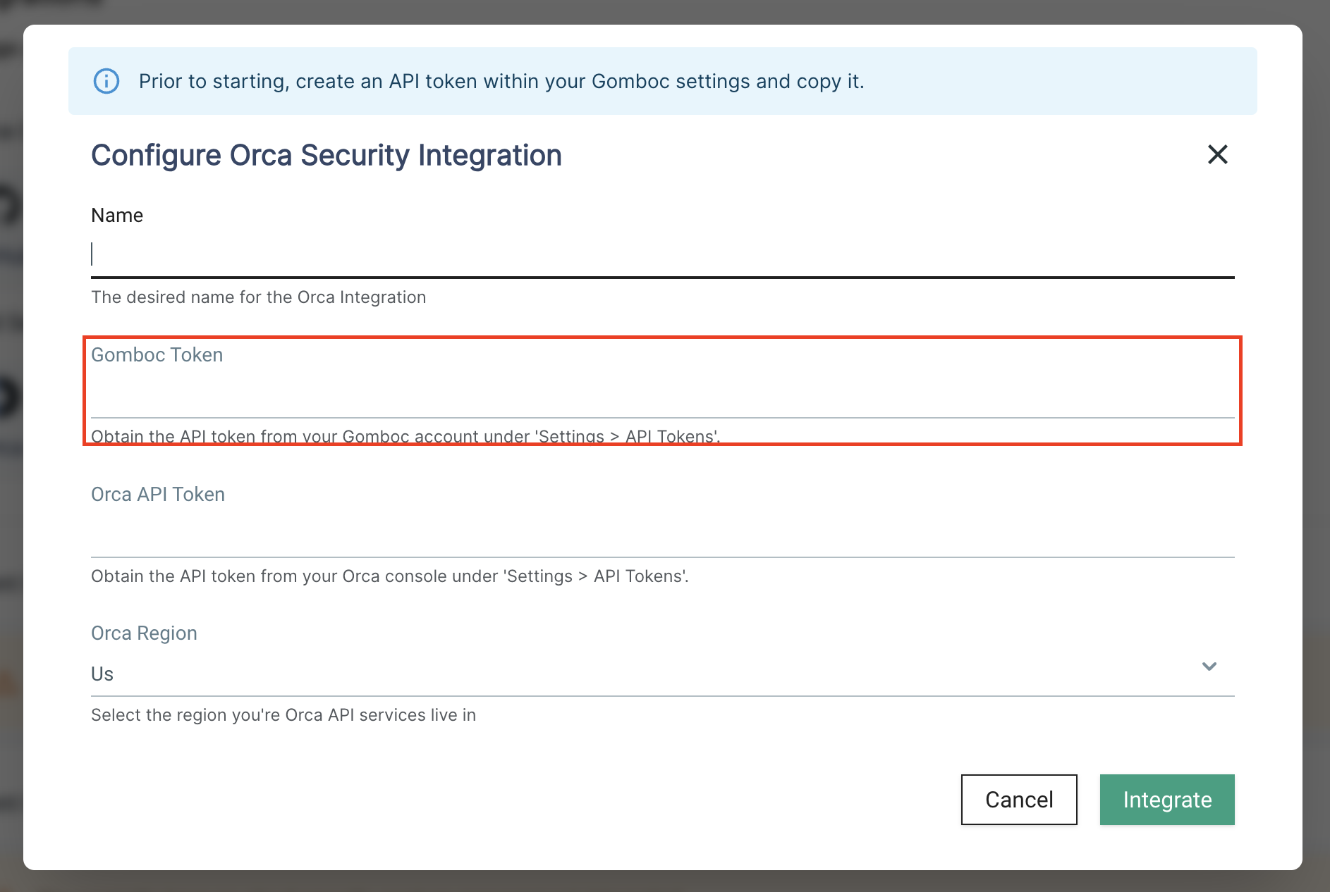
Task: Click the Cancel button
Action: (1019, 800)
